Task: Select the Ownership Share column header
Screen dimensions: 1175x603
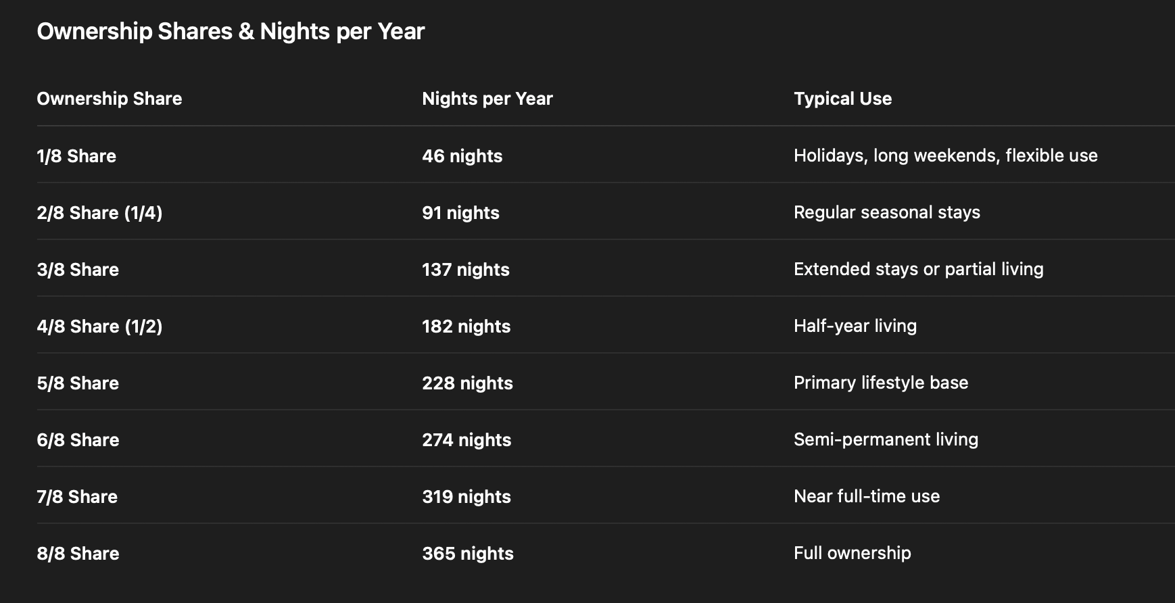Action: point(110,99)
